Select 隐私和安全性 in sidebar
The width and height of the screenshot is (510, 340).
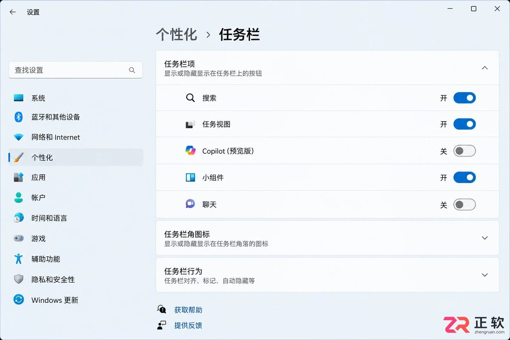(x=76, y=279)
